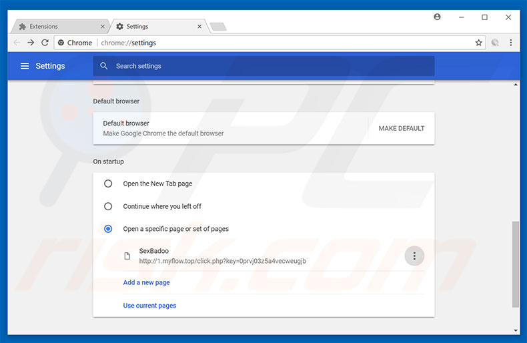This screenshot has width=527, height=343.
Task: Select Continue where you left off option
Action: pyautogui.click(x=108, y=206)
